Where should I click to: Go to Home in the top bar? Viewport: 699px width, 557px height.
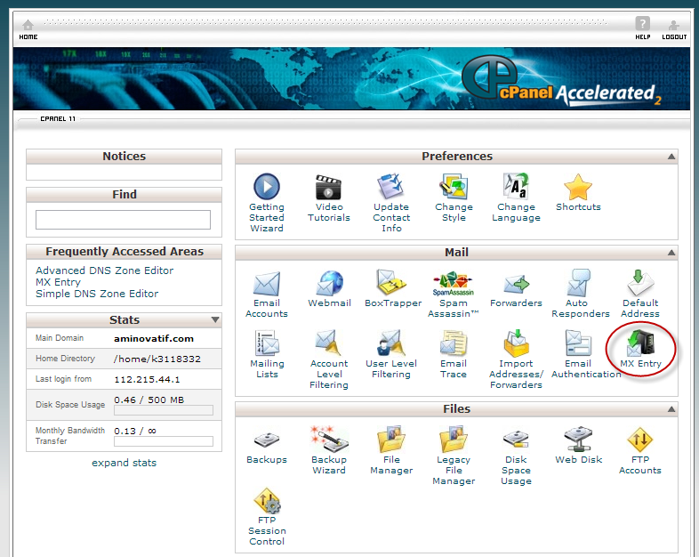(x=28, y=29)
